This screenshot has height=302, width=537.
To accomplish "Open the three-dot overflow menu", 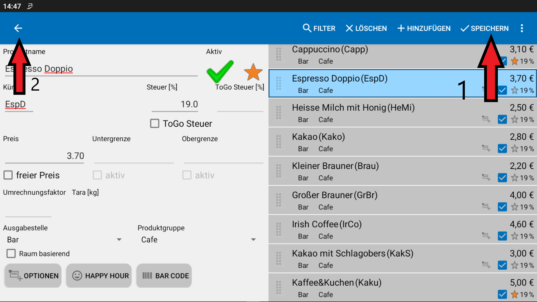I will (522, 28).
